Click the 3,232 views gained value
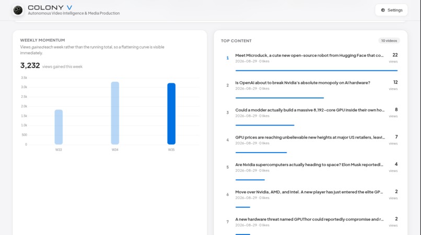This screenshot has height=235, width=421. click(x=30, y=65)
